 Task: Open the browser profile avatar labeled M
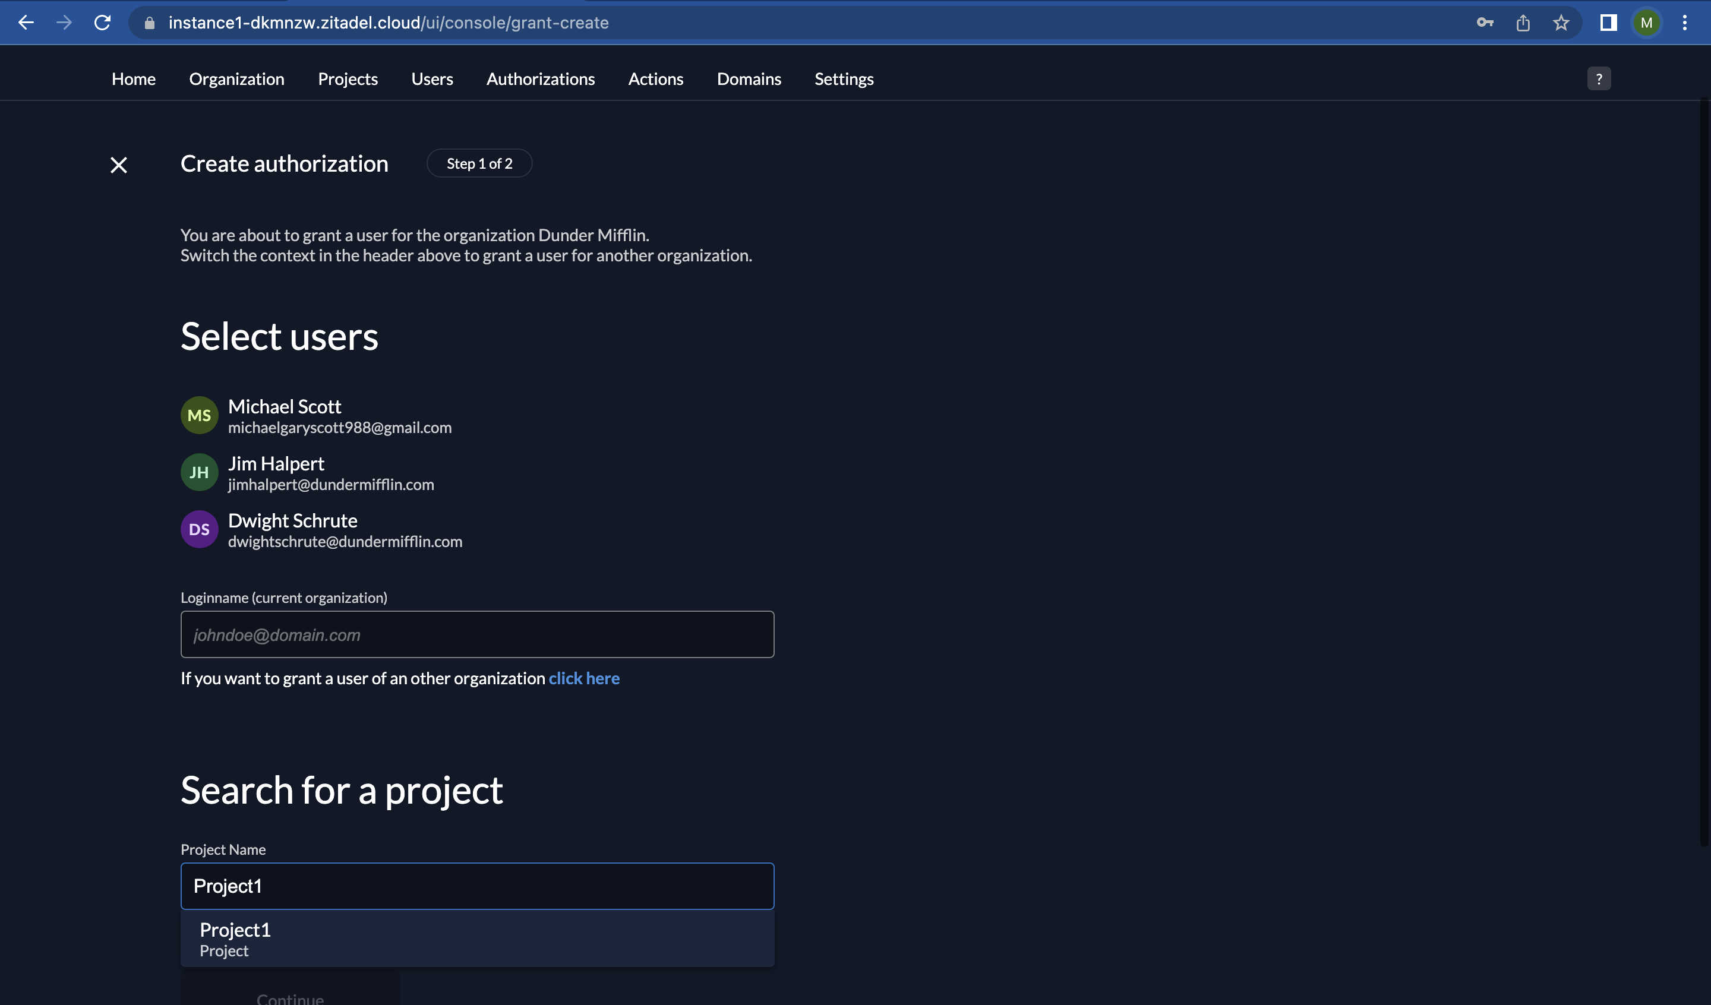pyautogui.click(x=1646, y=23)
